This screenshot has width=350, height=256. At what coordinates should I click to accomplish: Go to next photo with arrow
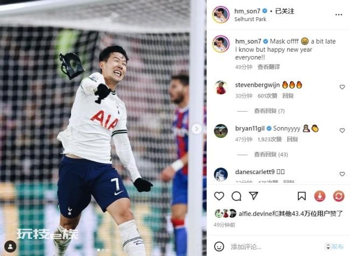[x=197, y=129]
